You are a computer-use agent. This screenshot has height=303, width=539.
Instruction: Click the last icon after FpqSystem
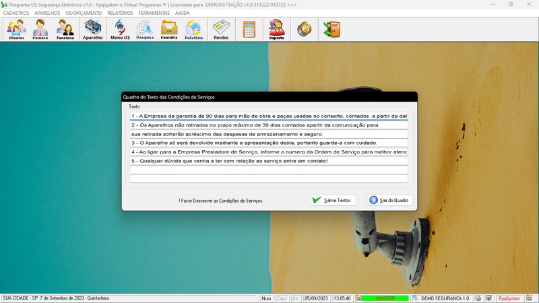point(530,298)
